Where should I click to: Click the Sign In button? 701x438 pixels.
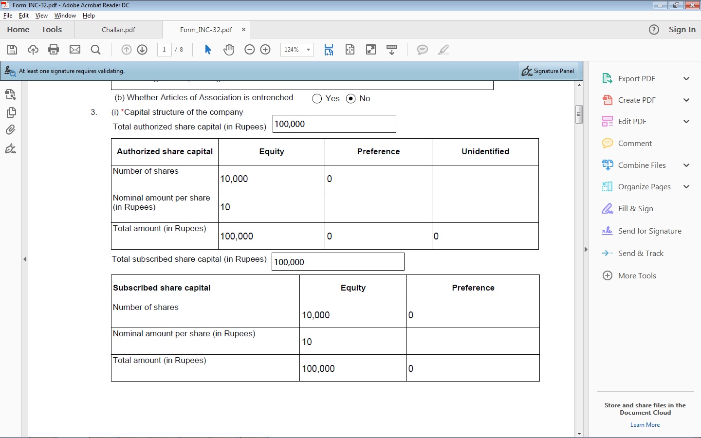click(x=682, y=30)
